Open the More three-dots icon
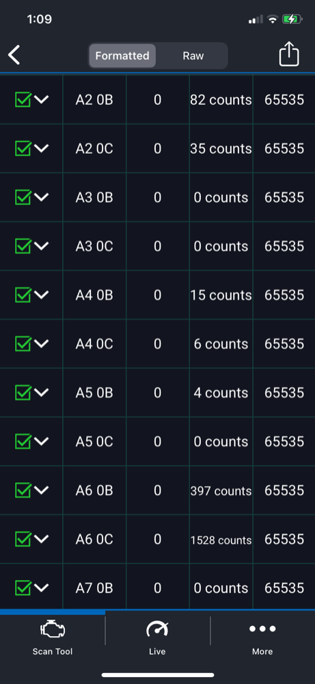 pos(262,629)
